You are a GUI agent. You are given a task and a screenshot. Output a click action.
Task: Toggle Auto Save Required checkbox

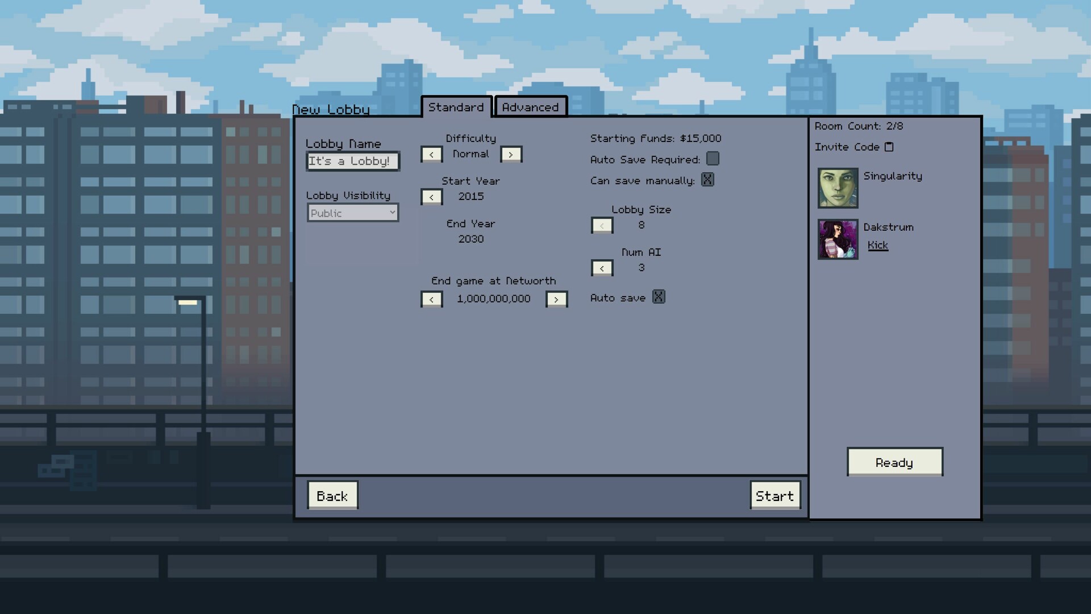(x=713, y=158)
